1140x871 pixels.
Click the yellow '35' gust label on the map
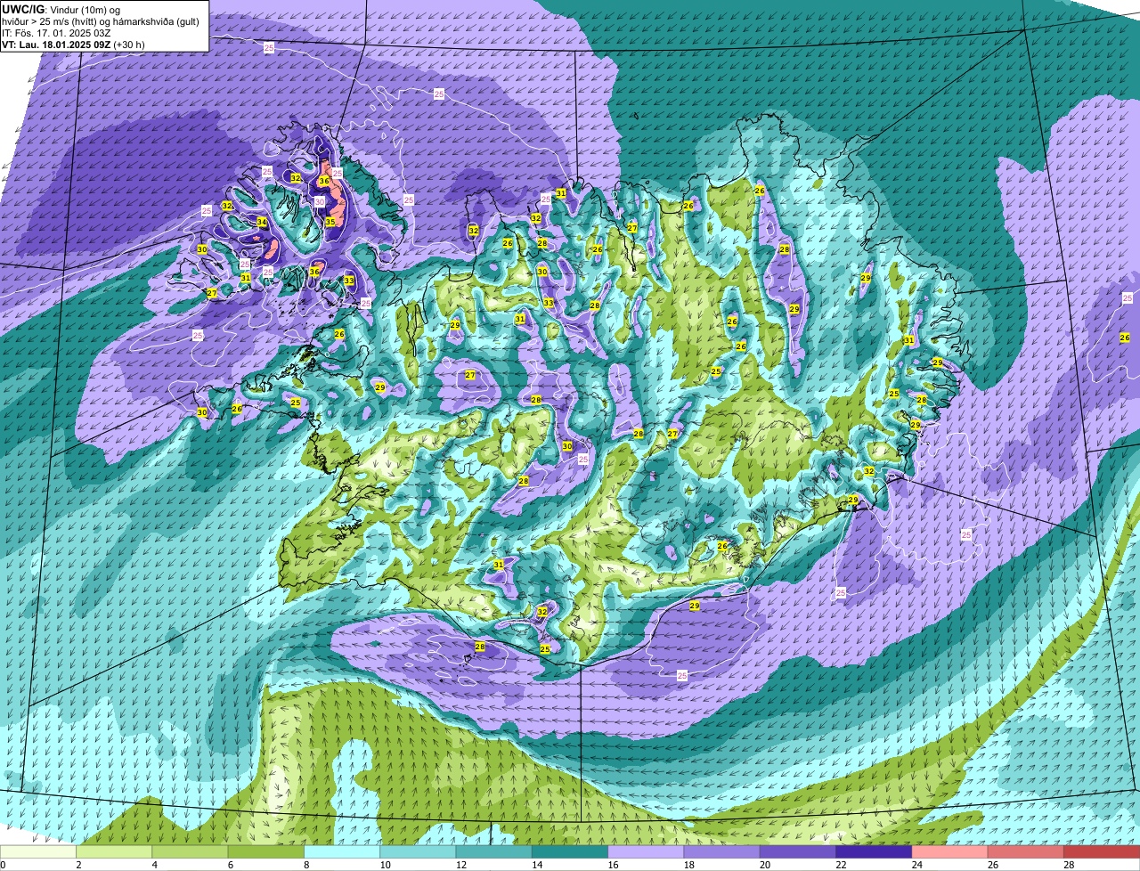point(330,222)
